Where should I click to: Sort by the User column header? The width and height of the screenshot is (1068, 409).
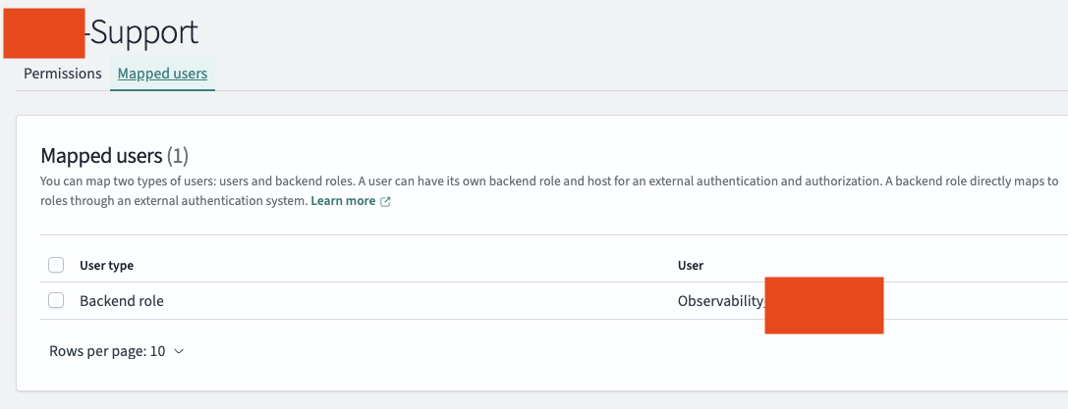tap(691, 265)
